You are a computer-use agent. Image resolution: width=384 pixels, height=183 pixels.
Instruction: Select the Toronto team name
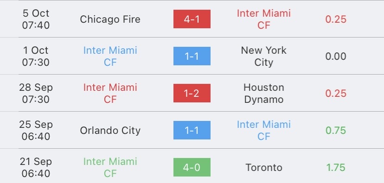264,168
